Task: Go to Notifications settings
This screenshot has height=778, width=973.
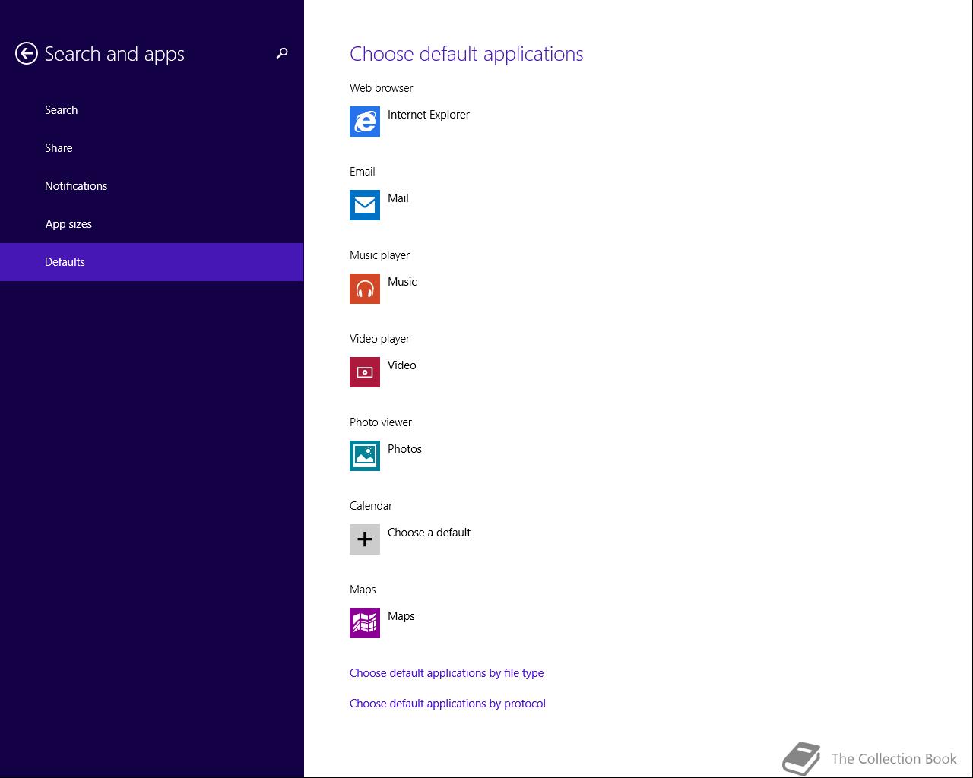Action: (151, 186)
